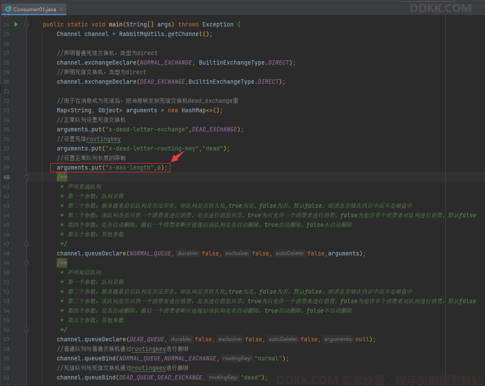Click line number 39 in gutter
This screenshot has height=386, width=485.
[x=7, y=167]
